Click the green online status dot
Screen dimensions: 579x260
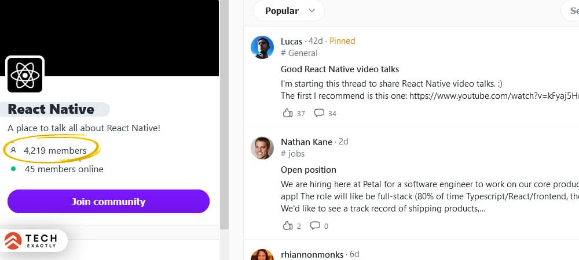[13, 169]
